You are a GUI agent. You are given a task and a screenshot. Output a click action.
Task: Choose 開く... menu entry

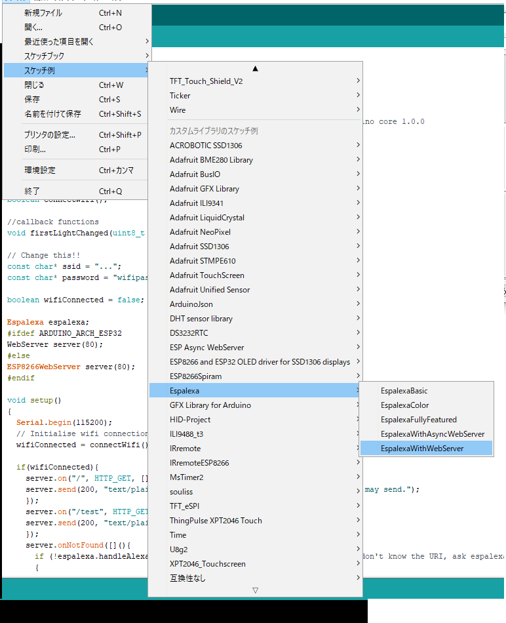click(76, 28)
